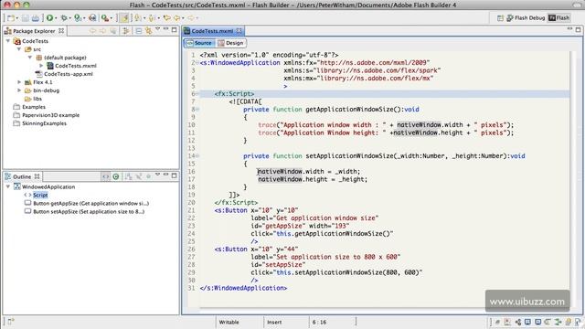Viewport: 585px width, 329px height.
Task: Open the Outline view menu triangle
Action: (157, 175)
